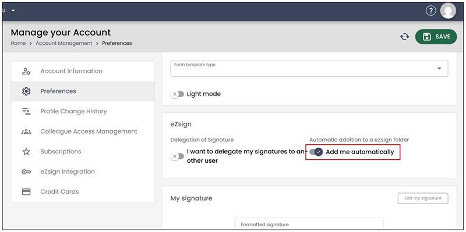Click the Profile Change History icon
The height and width of the screenshot is (232, 466).
[26, 111]
